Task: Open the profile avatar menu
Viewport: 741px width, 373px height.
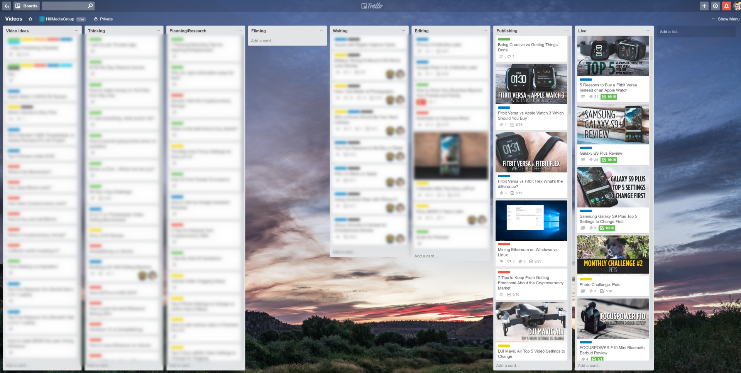Action: coord(737,6)
